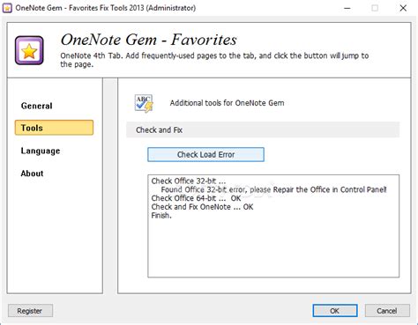The image size is (418, 325).
Task: Click the 'Found Office 32-bit error' log line
Action: pyautogui.click(x=273, y=189)
